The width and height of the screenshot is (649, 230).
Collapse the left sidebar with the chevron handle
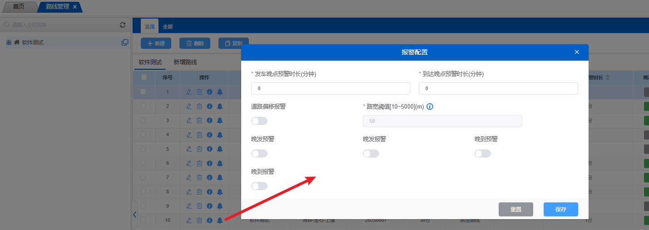134,215
